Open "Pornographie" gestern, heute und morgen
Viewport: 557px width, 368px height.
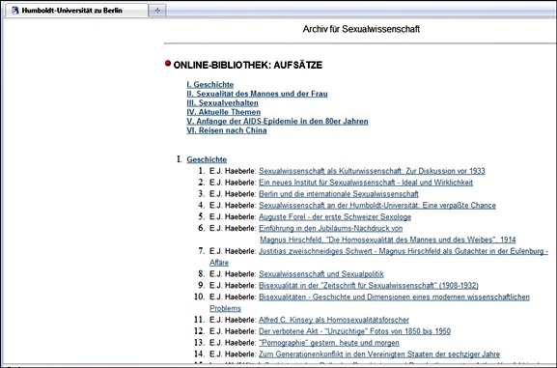[x=328, y=343]
